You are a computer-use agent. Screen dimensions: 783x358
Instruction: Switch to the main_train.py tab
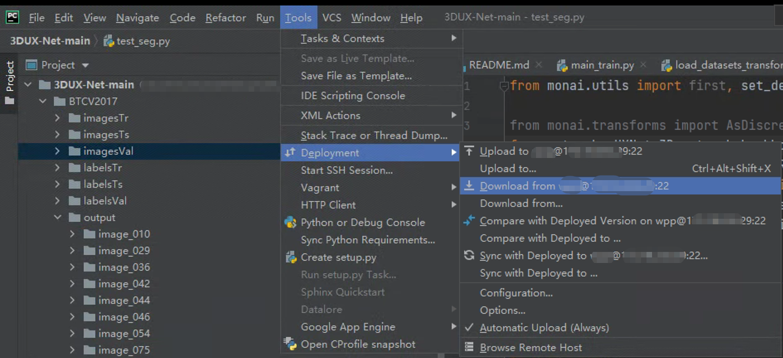click(602, 65)
